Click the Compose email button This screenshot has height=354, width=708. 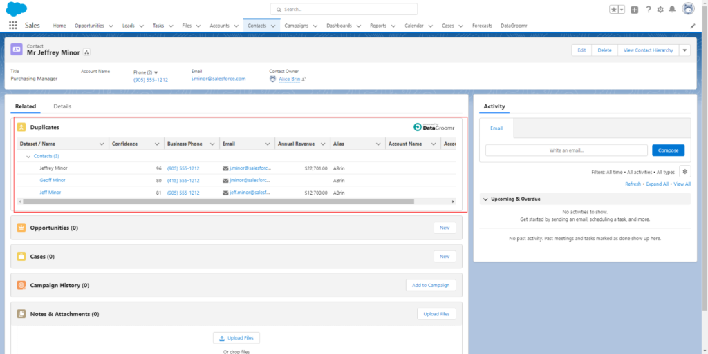click(x=668, y=150)
